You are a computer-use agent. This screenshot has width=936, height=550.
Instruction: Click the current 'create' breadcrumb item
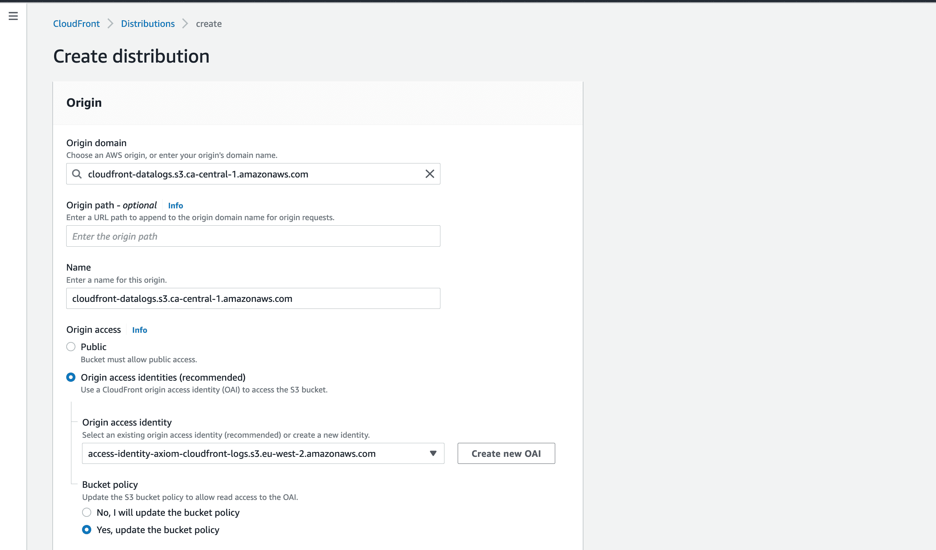(208, 24)
